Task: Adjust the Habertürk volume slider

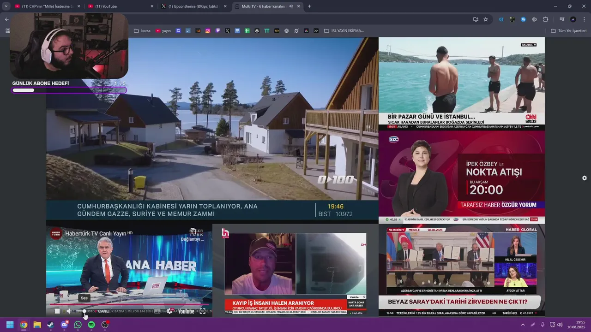Action: tap(82, 311)
